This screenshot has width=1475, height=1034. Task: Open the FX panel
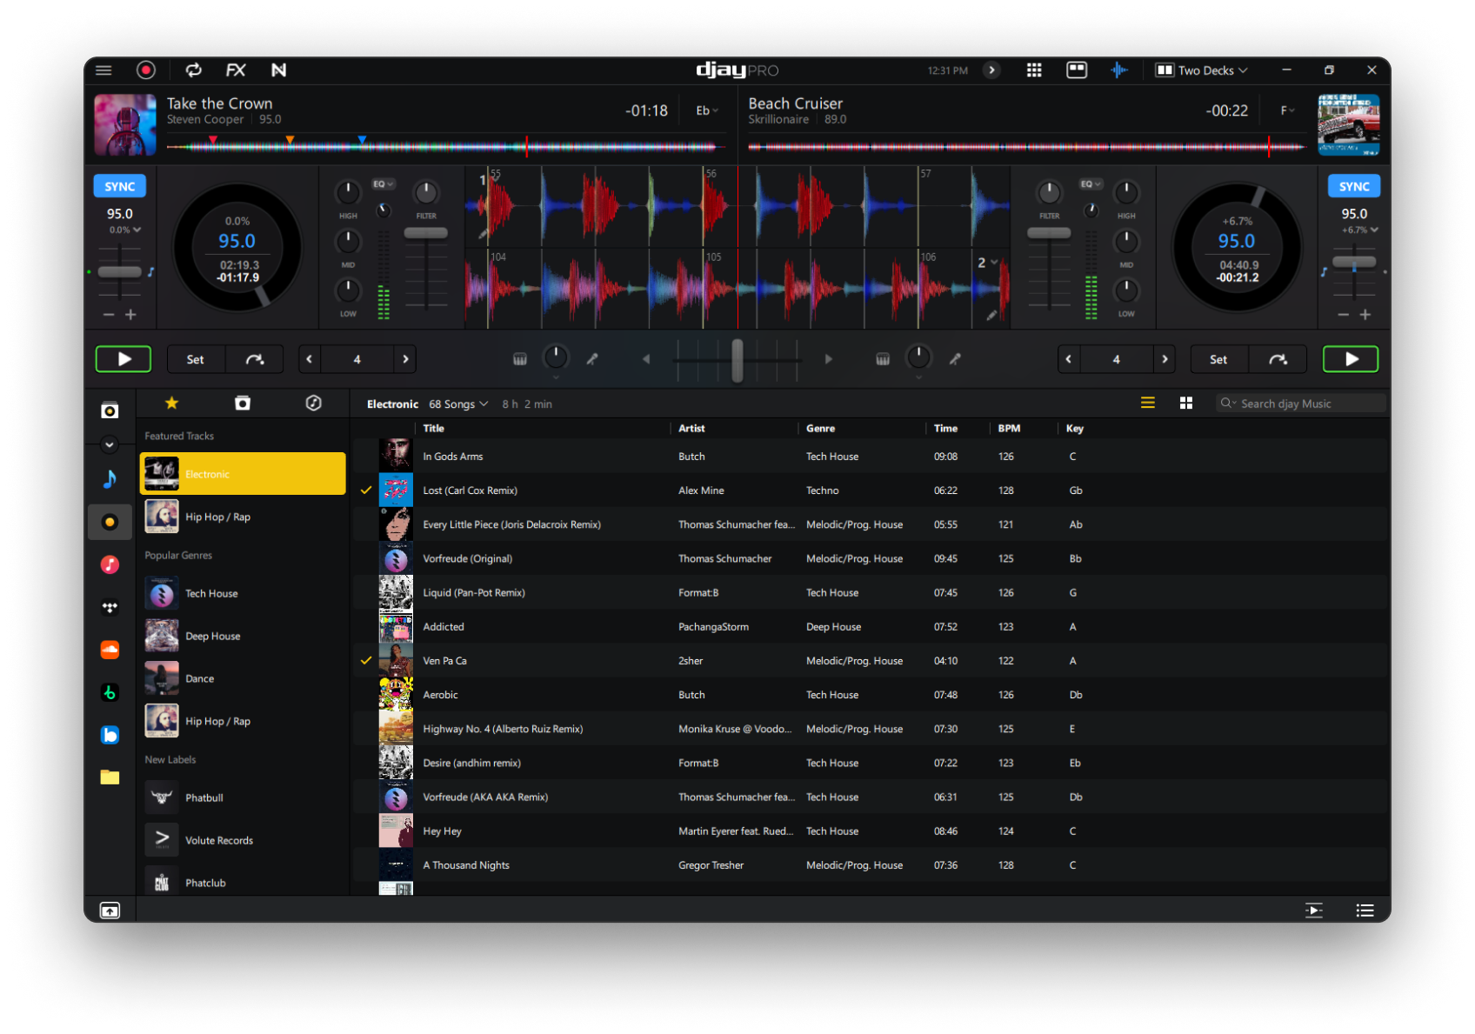coord(235,70)
